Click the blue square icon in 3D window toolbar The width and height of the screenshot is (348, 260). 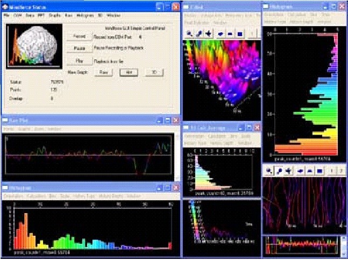click(x=240, y=34)
